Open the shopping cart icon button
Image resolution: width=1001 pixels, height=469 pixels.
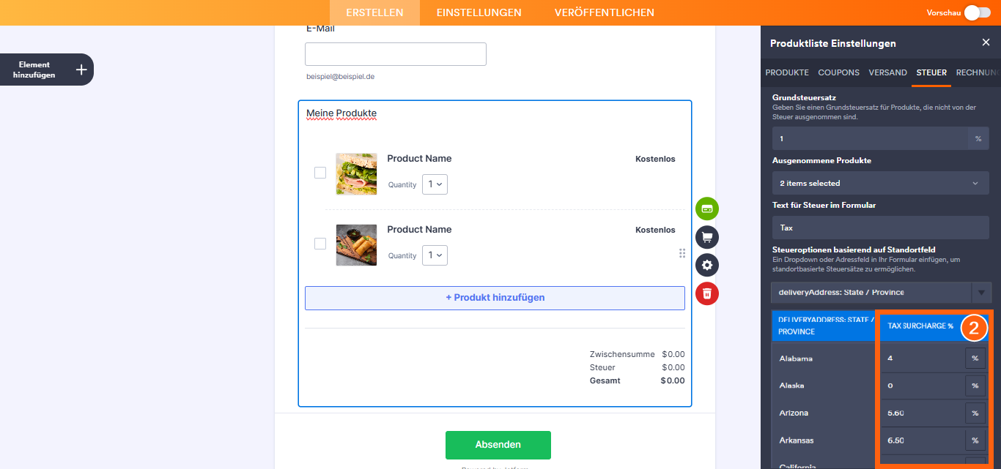[x=707, y=237]
